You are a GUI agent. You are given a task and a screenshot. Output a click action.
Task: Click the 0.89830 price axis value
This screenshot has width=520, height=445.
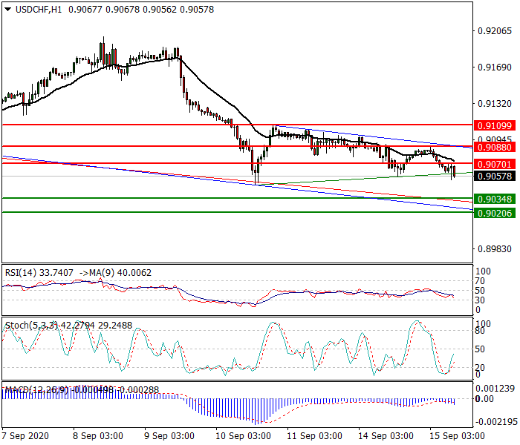click(x=495, y=249)
